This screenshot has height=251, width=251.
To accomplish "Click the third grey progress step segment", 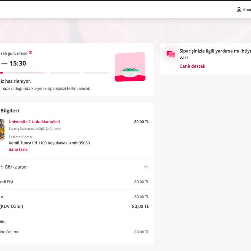I will click(65, 73).
